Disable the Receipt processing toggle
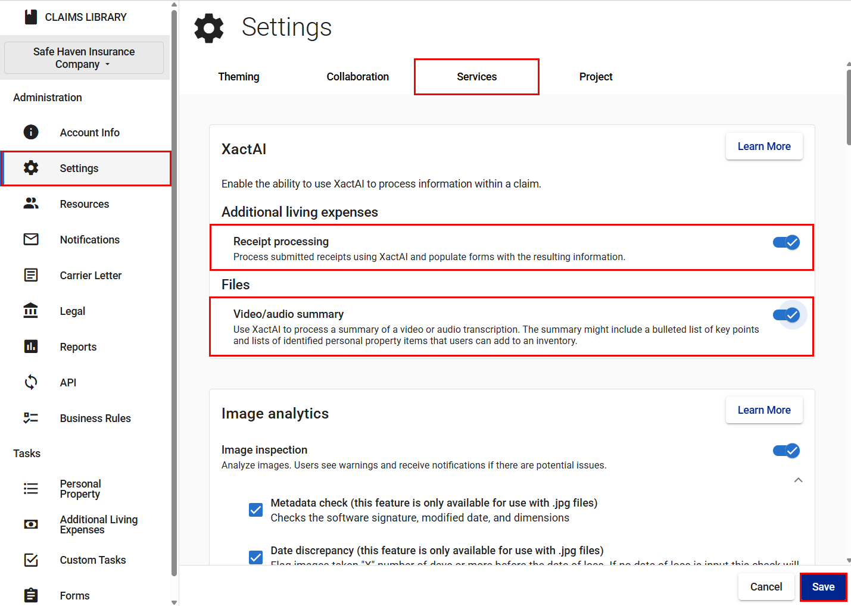 (x=786, y=242)
